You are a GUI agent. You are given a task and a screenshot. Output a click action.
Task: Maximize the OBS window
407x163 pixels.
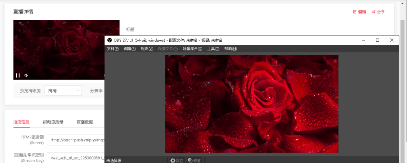[x=377, y=40]
